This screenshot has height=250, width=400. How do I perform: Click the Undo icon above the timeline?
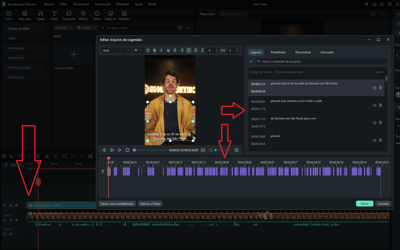click(x=20, y=157)
